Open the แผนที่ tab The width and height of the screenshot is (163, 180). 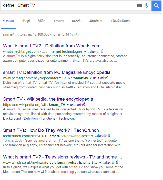pos(76,21)
